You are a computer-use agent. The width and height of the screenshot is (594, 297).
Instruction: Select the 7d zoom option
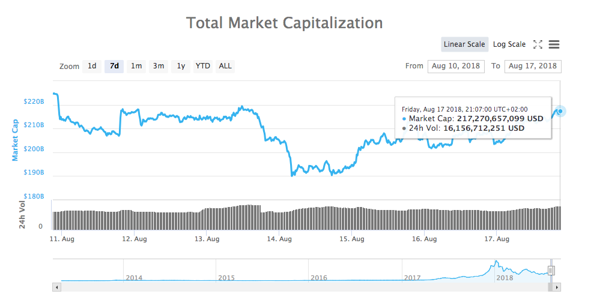point(114,66)
